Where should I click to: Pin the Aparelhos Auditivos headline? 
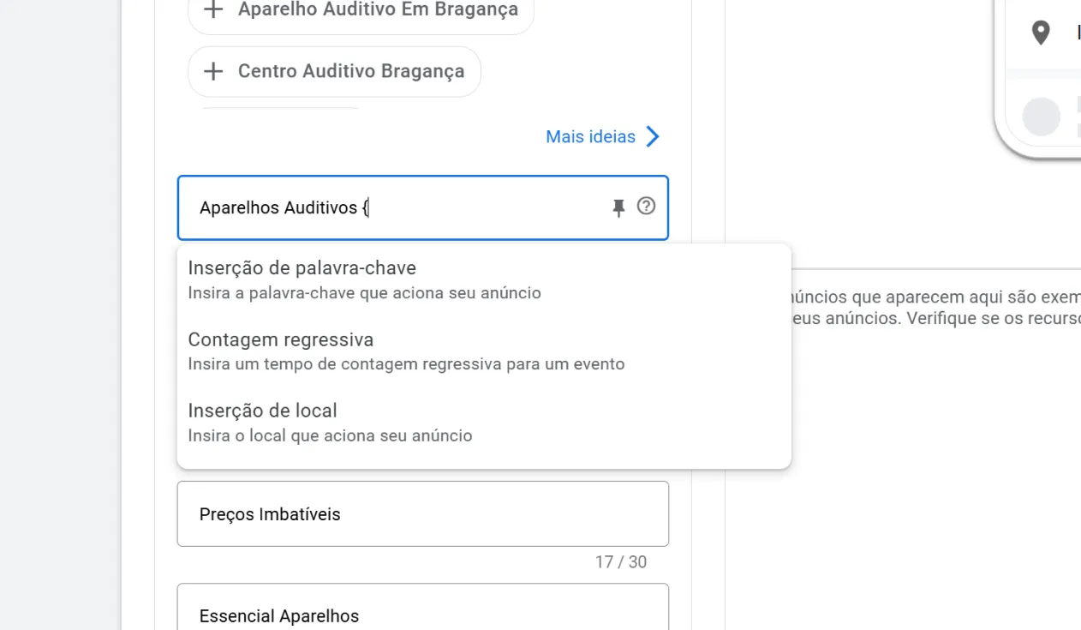coord(618,207)
